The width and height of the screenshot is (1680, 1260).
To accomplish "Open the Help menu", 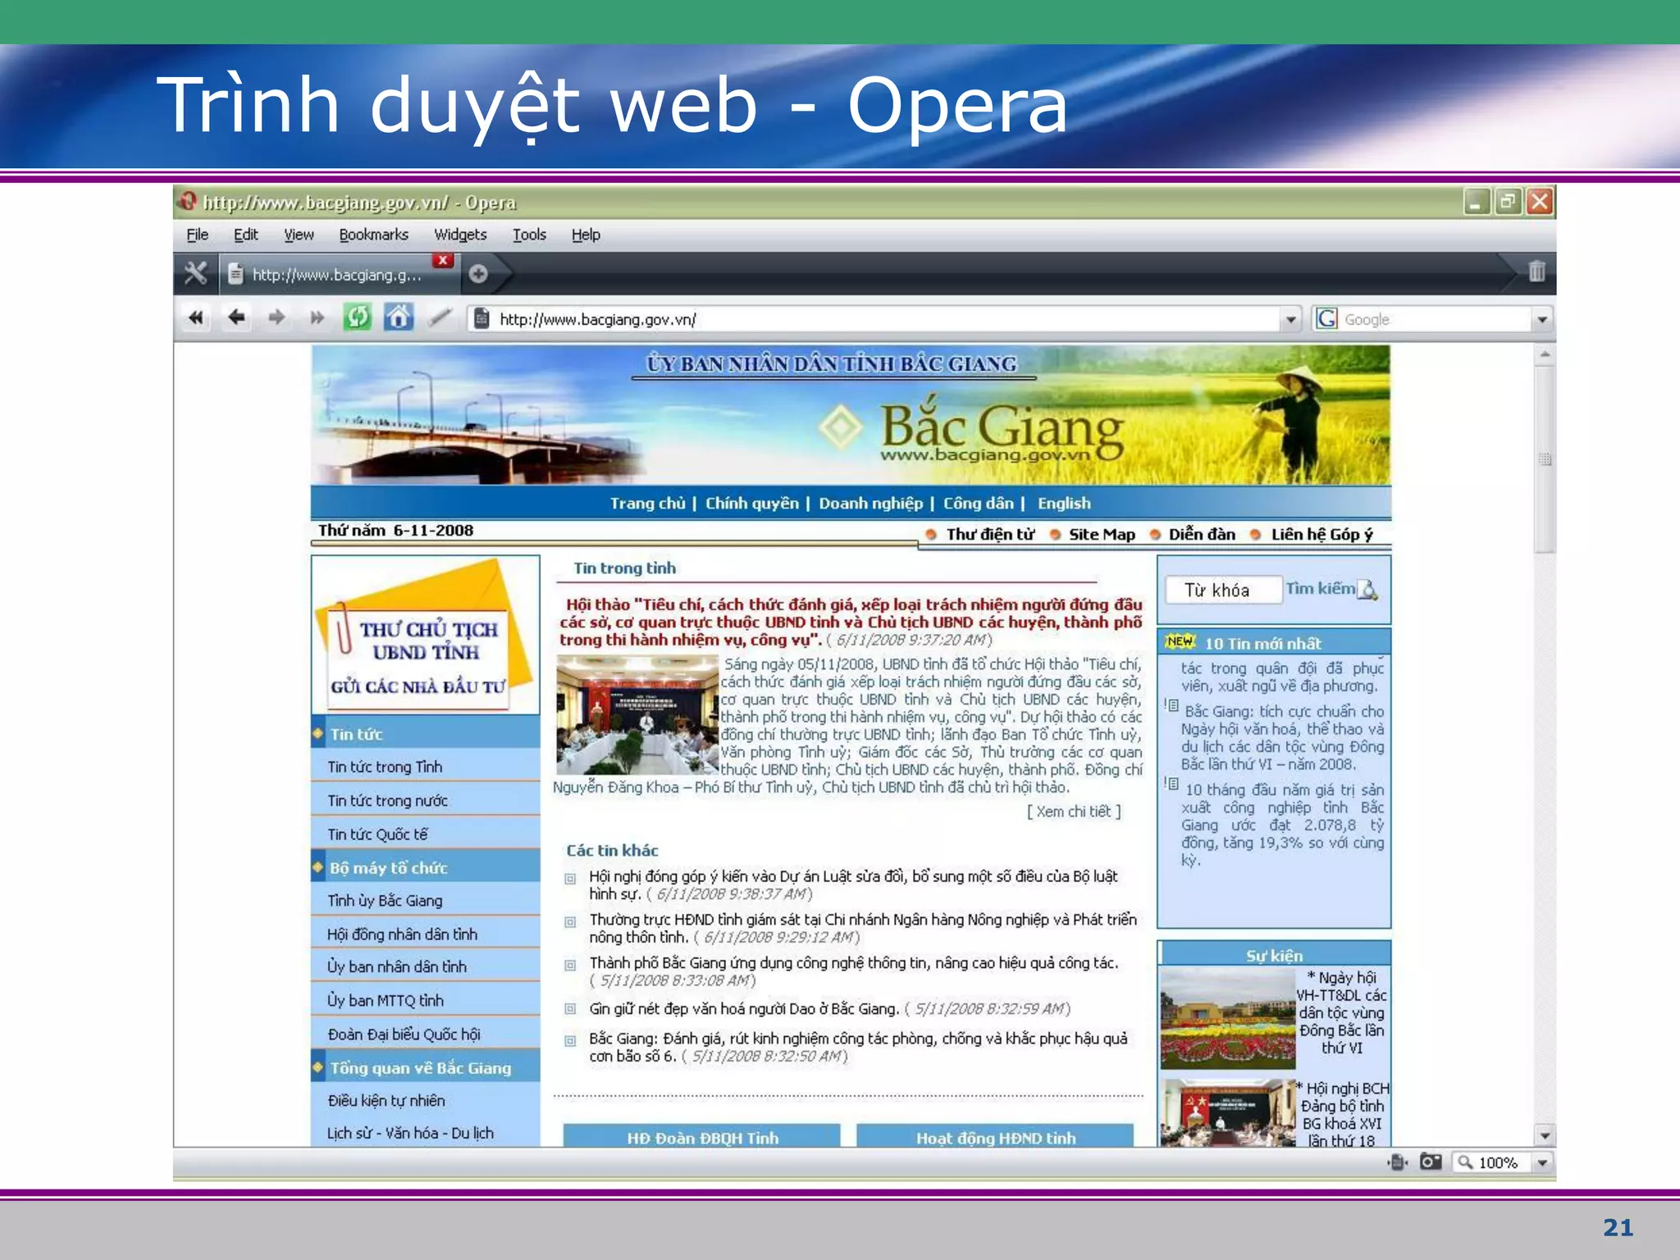I will (x=586, y=235).
